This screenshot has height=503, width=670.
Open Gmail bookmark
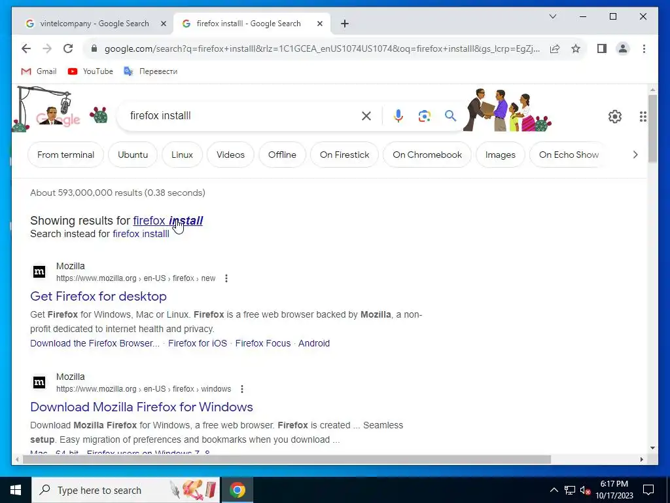click(x=39, y=71)
